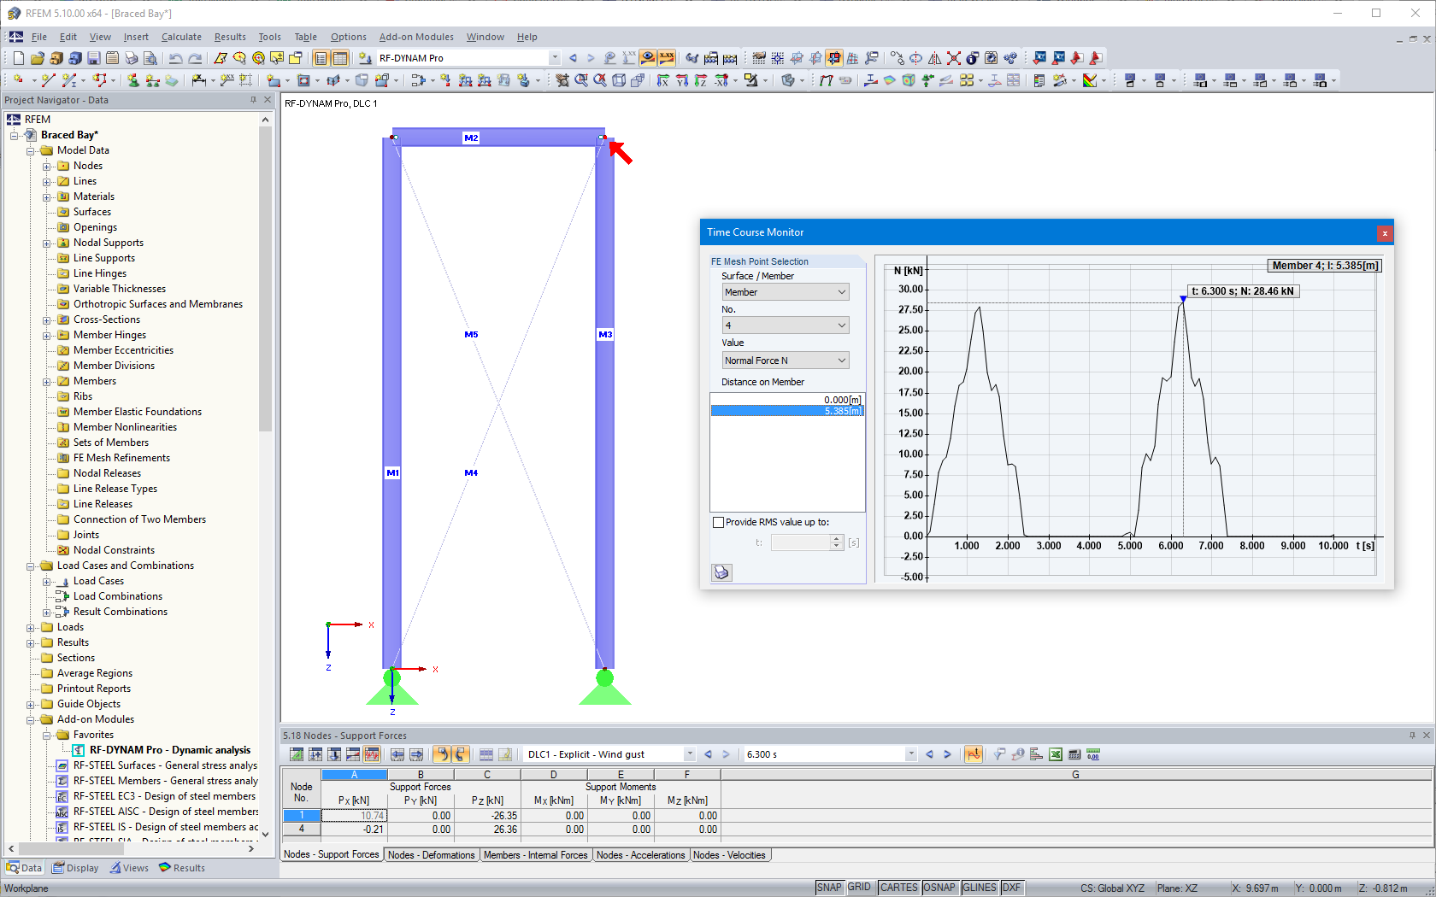Open the Value dropdown showing Normal Force N
Viewport: 1436px width, 897px height.
(x=784, y=360)
